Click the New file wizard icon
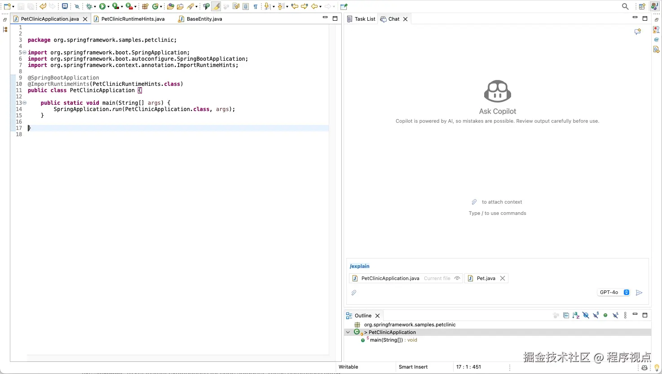 coord(7,6)
